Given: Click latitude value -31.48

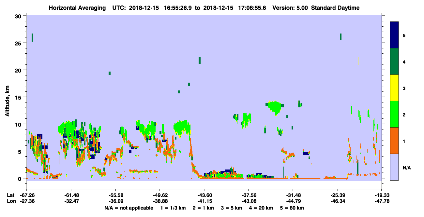Looking at the screenshot, I should tap(293, 195).
